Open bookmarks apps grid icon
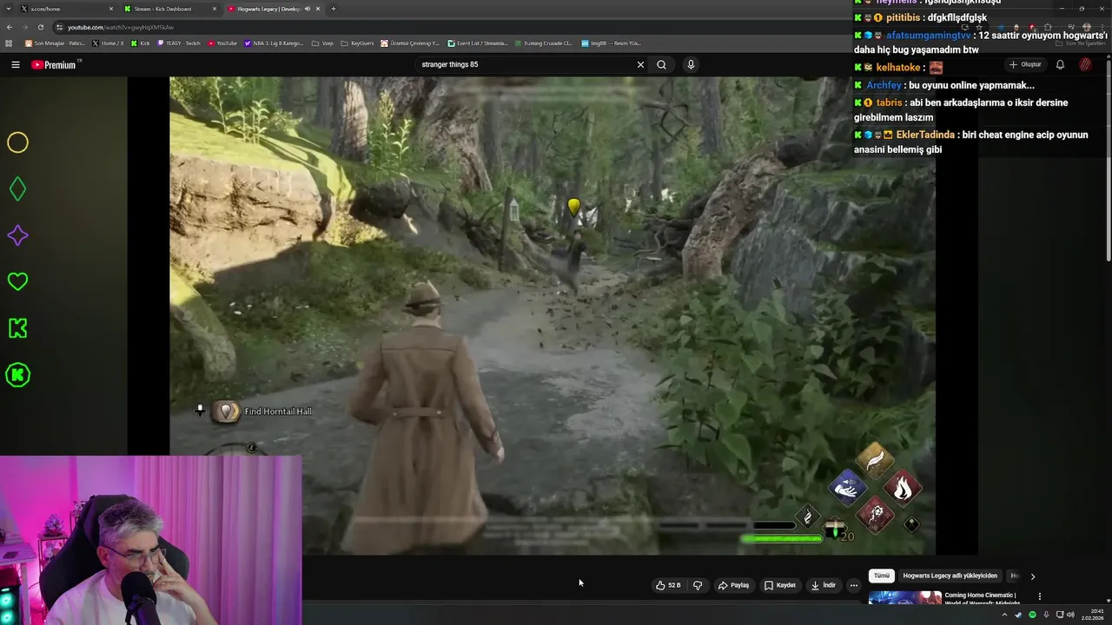1112x625 pixels. 9,43
